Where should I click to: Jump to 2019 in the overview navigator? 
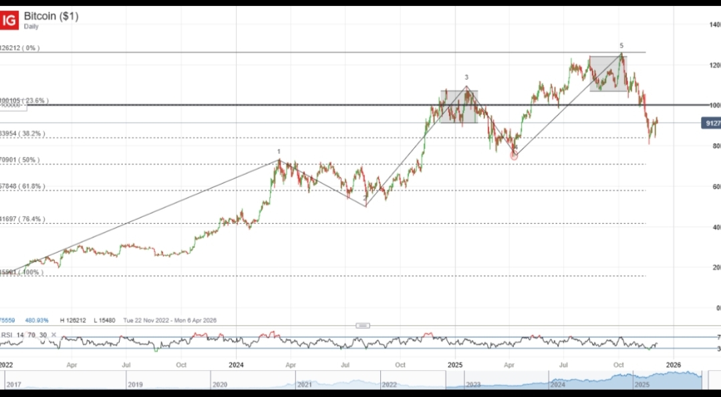135,385
